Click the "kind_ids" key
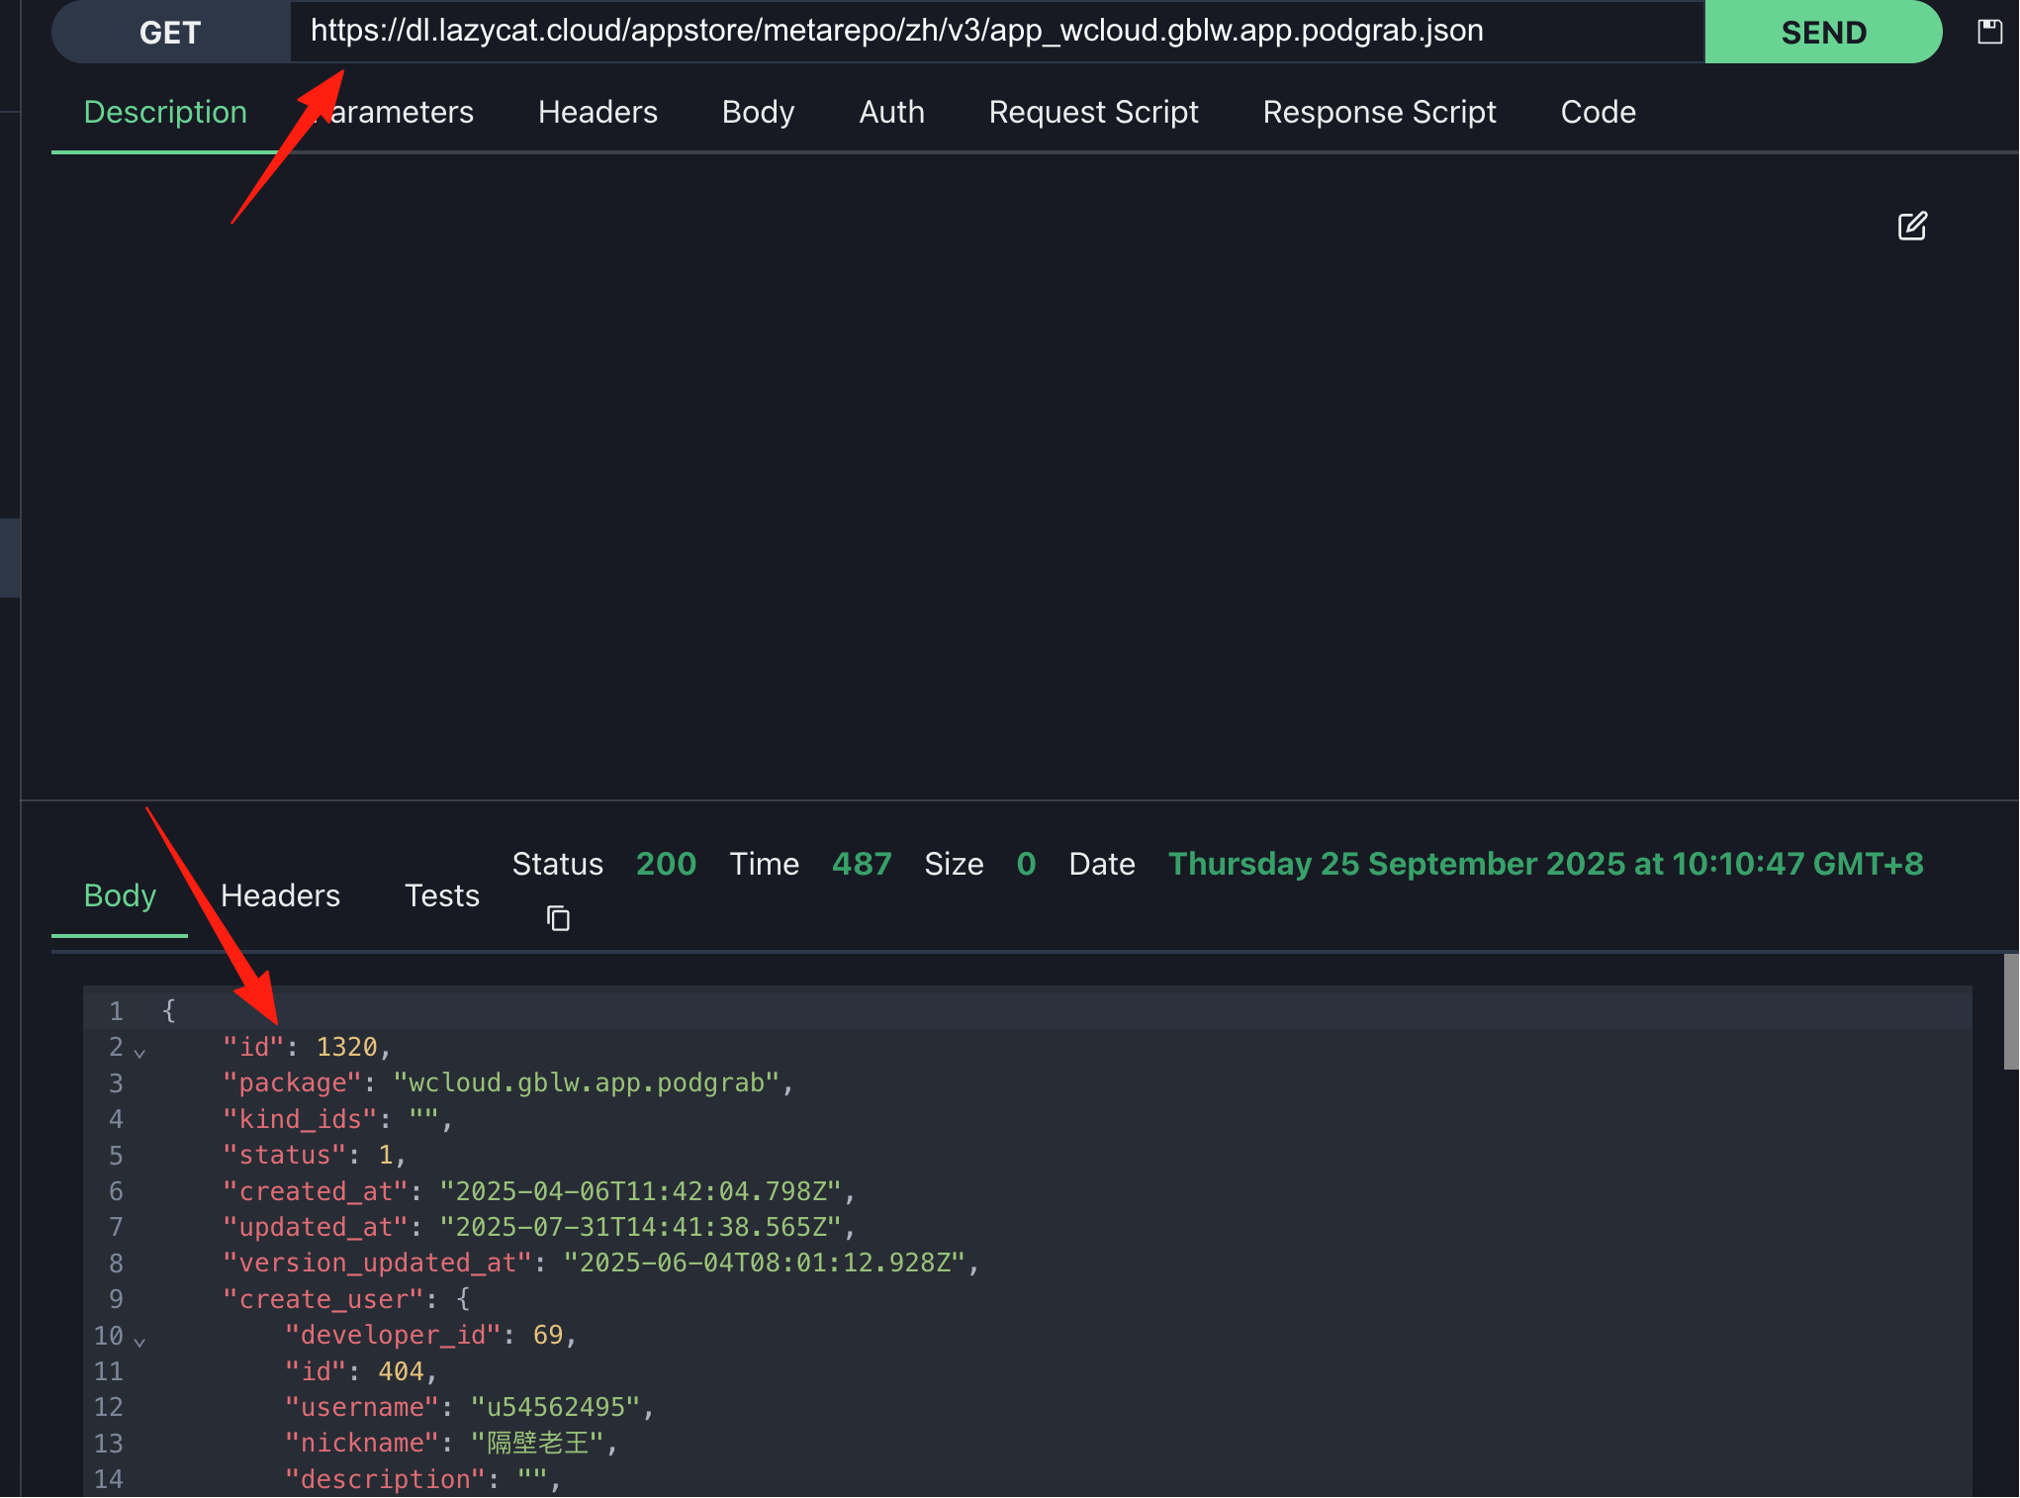2020x1498 pixels. point(301,1119)
